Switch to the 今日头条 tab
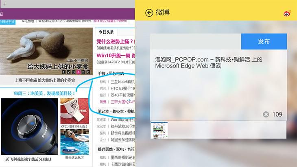 tap(106, 32)
